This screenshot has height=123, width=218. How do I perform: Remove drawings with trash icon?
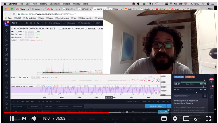(6, 109)
